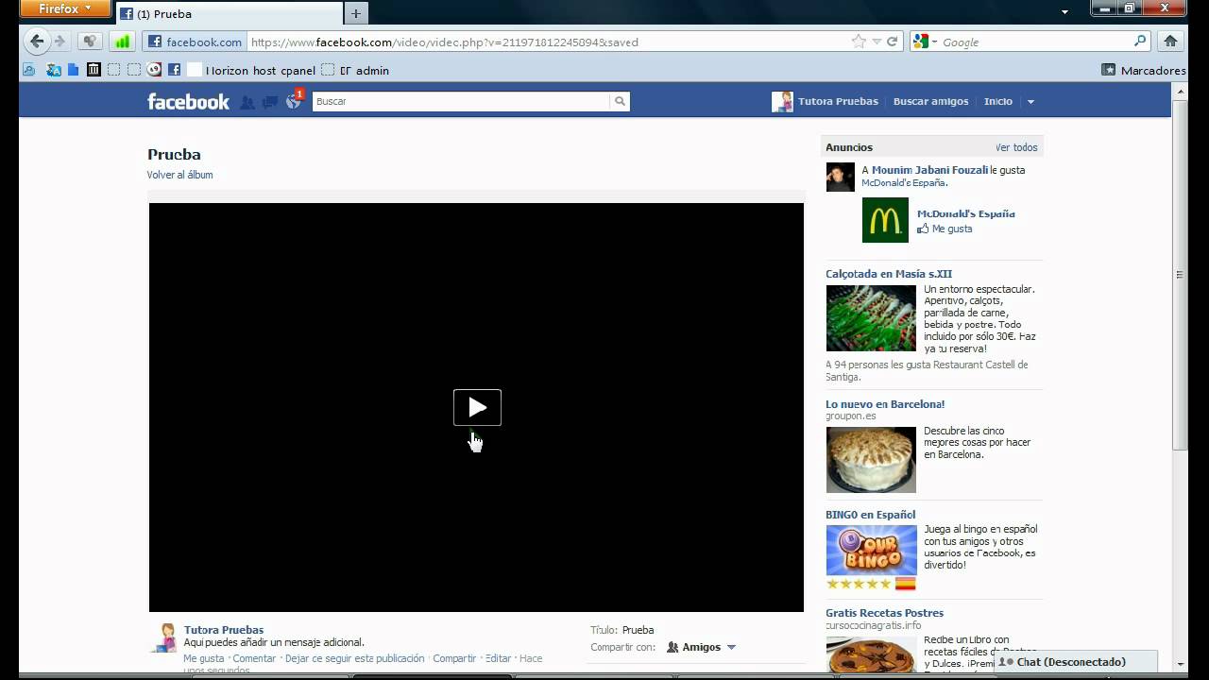Open the McDonald's España page link
1209x680 pixels.
(x=966, y=213)
